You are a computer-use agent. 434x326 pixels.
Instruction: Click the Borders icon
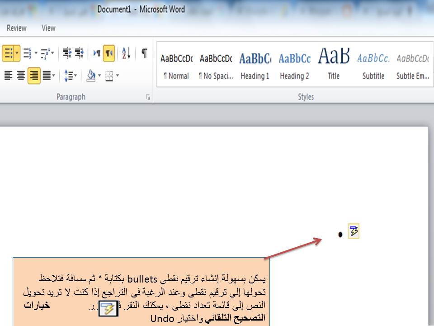coord(109,76)
